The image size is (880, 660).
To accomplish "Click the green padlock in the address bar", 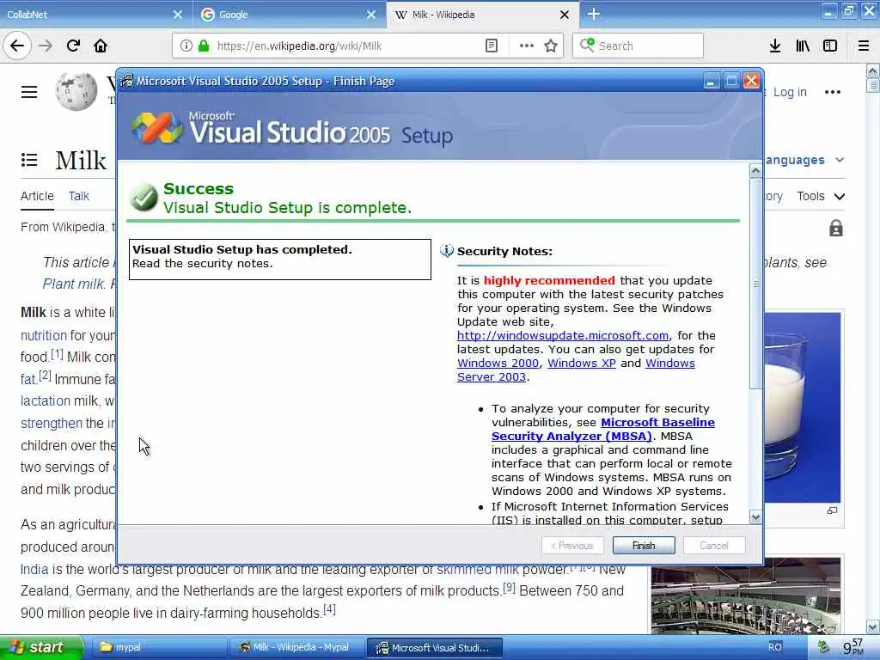I will 203,46.
